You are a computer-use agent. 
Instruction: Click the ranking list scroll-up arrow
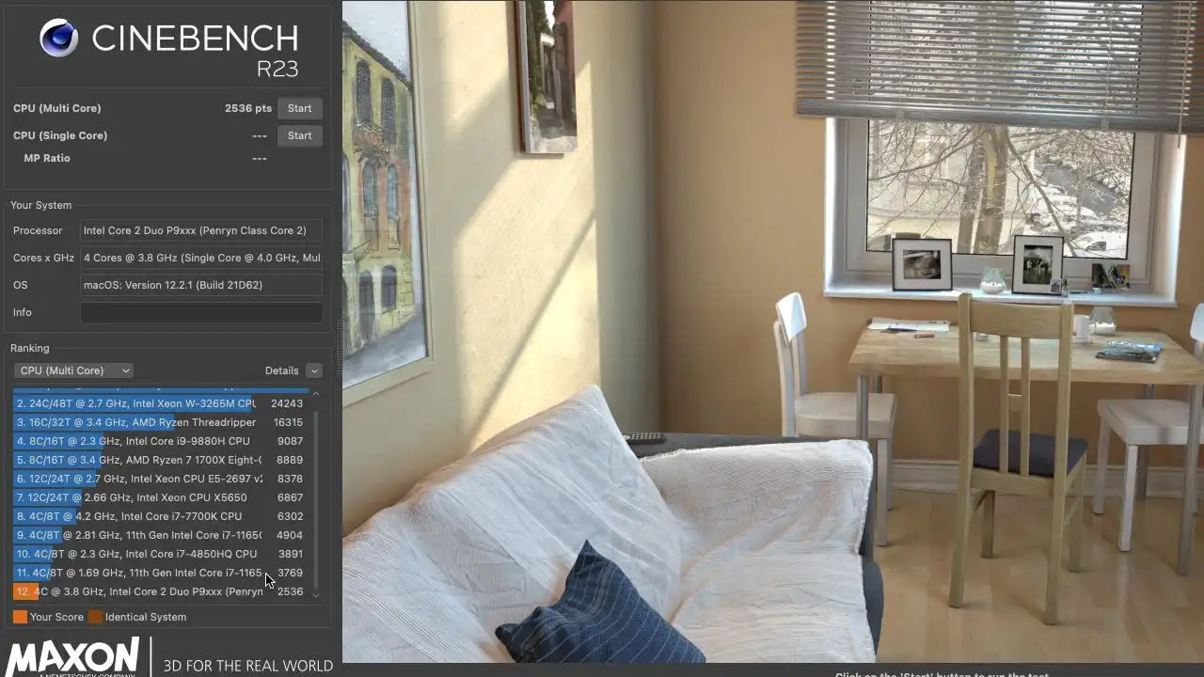(x=316, y=393)
